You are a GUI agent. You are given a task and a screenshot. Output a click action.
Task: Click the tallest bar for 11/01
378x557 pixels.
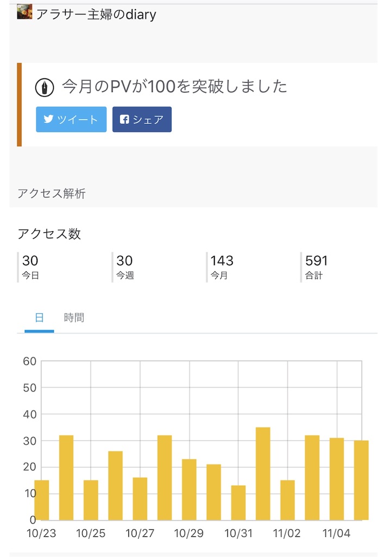[x=263, y=474]
